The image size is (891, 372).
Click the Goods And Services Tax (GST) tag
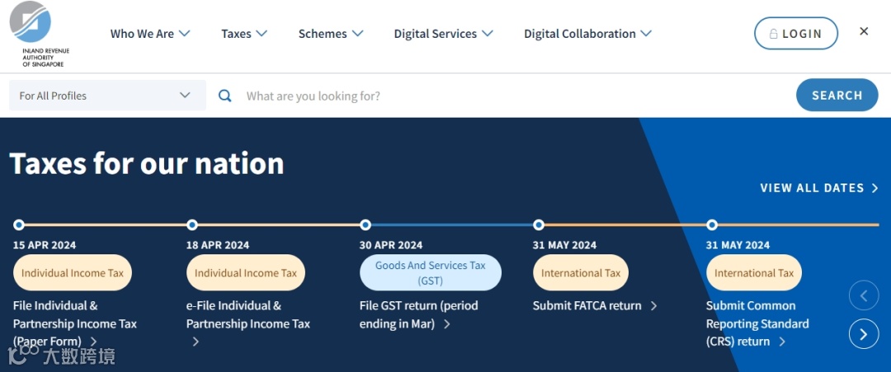click(x=430, y=273)
